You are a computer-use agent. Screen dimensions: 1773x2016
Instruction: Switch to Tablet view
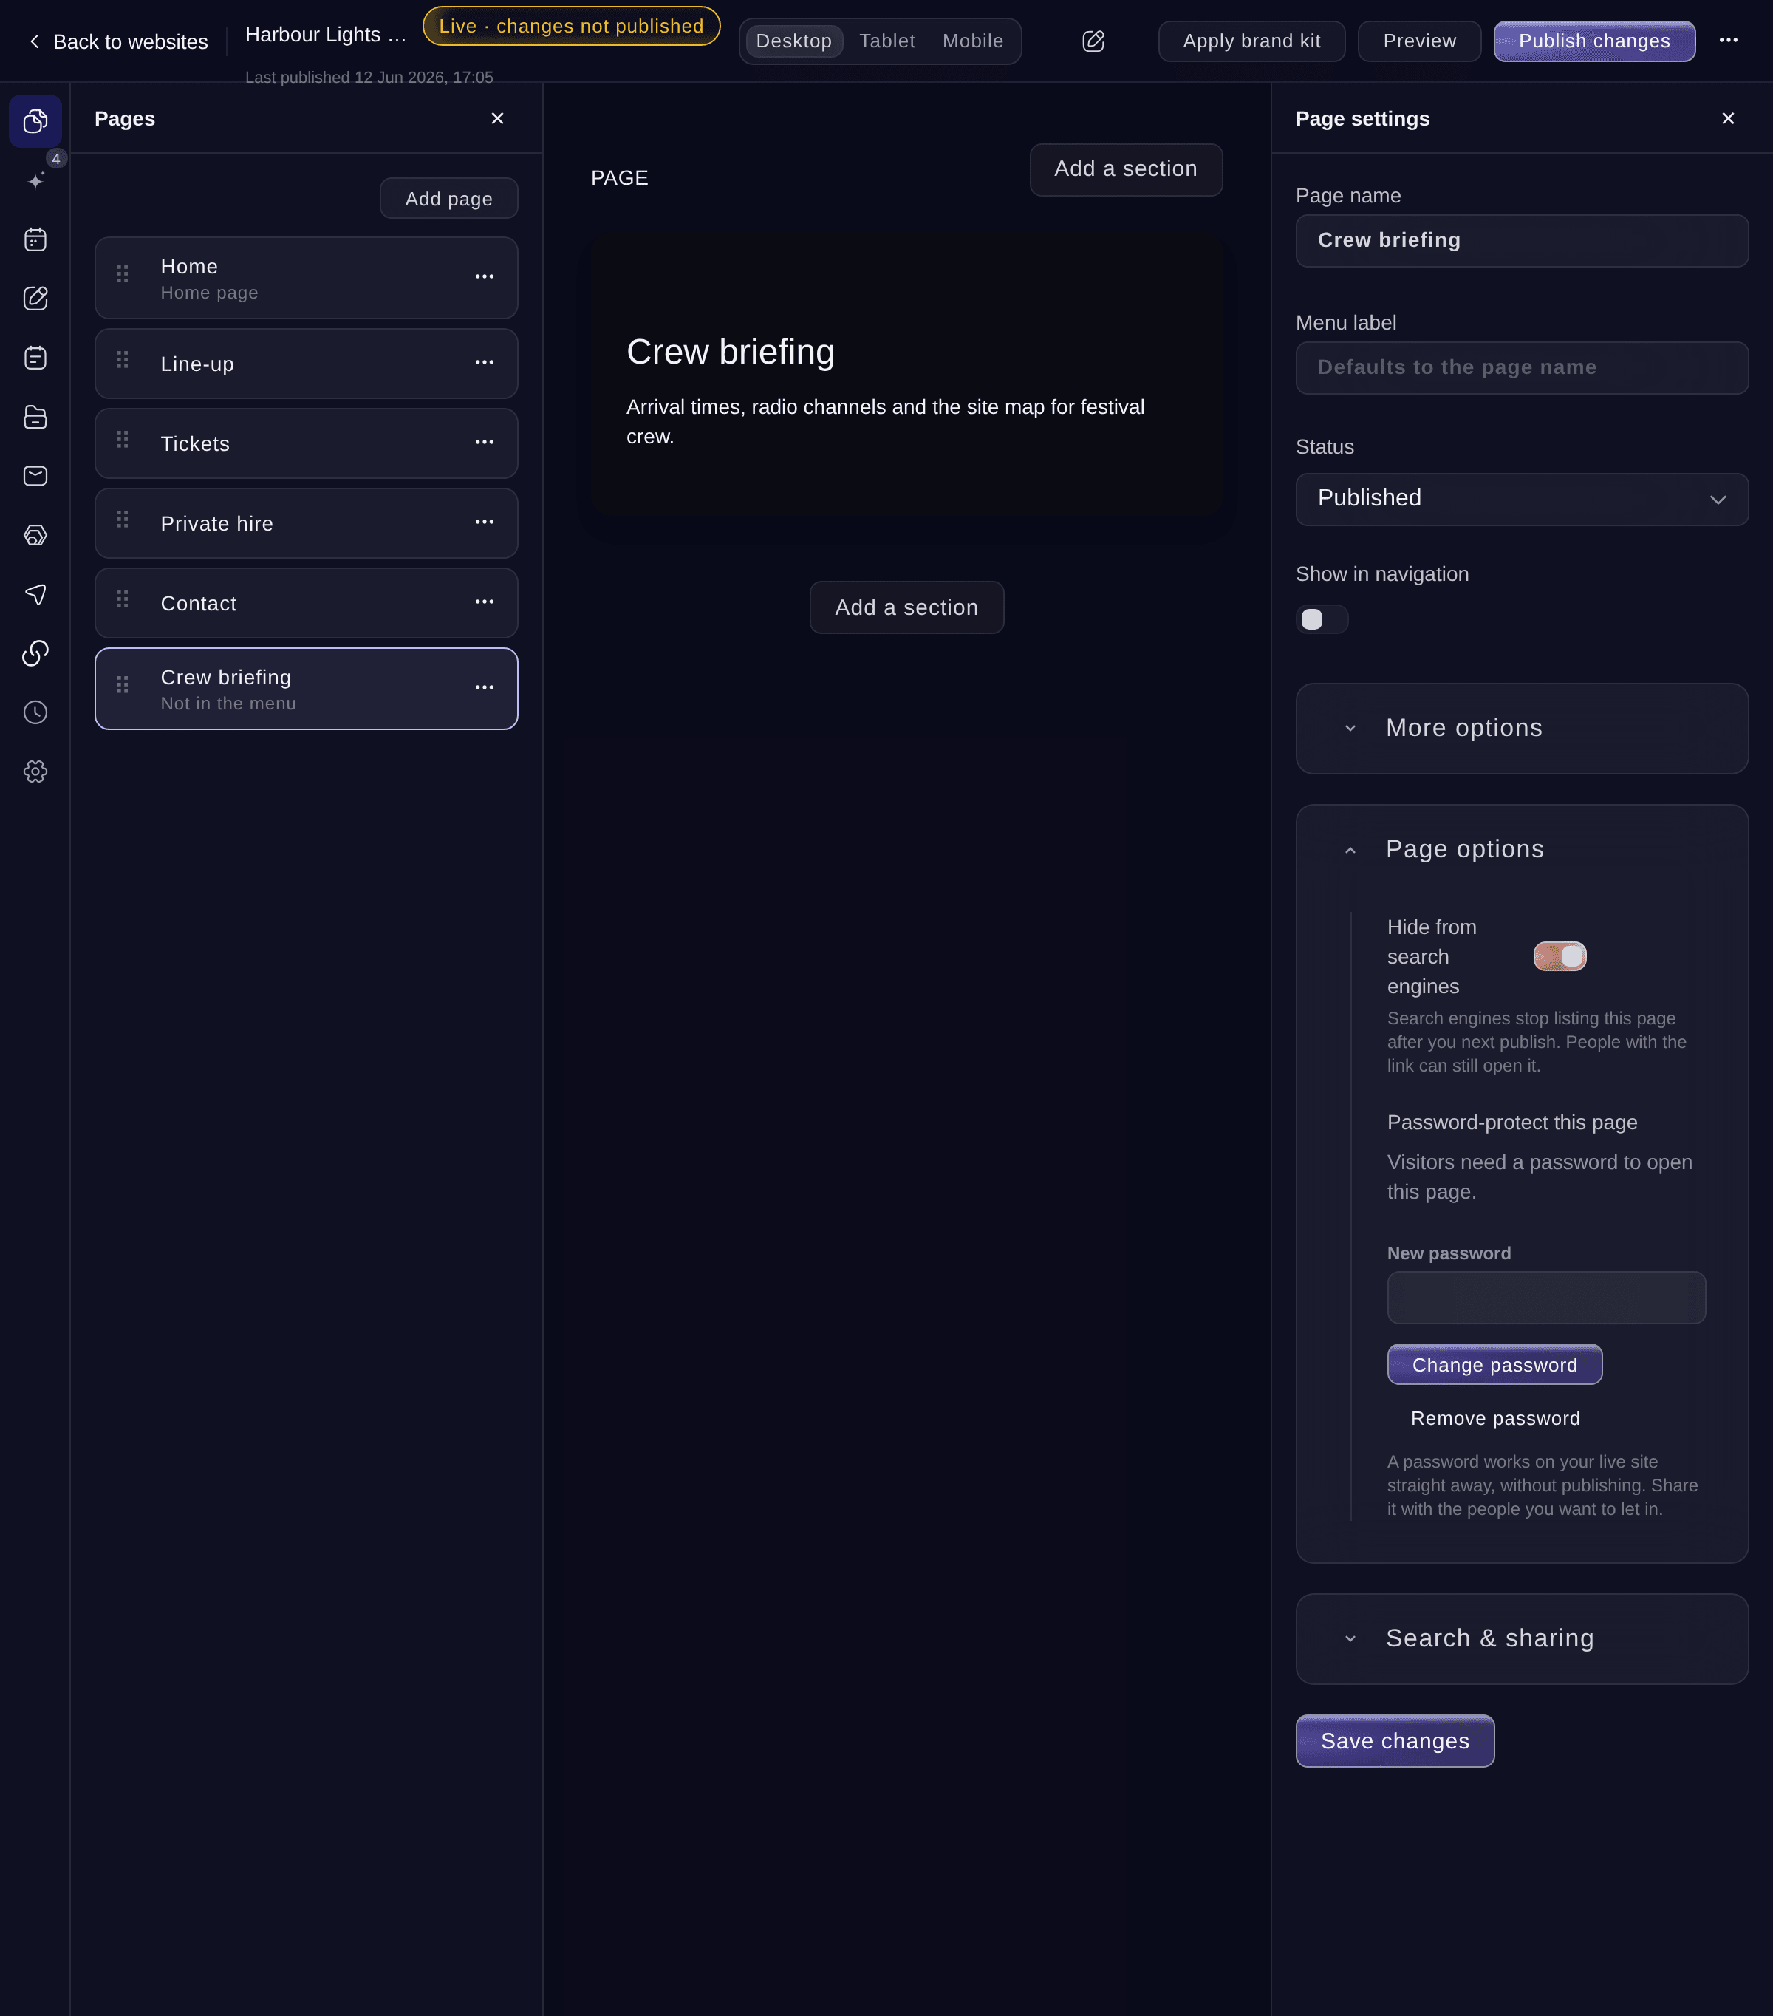coord(886,41)
